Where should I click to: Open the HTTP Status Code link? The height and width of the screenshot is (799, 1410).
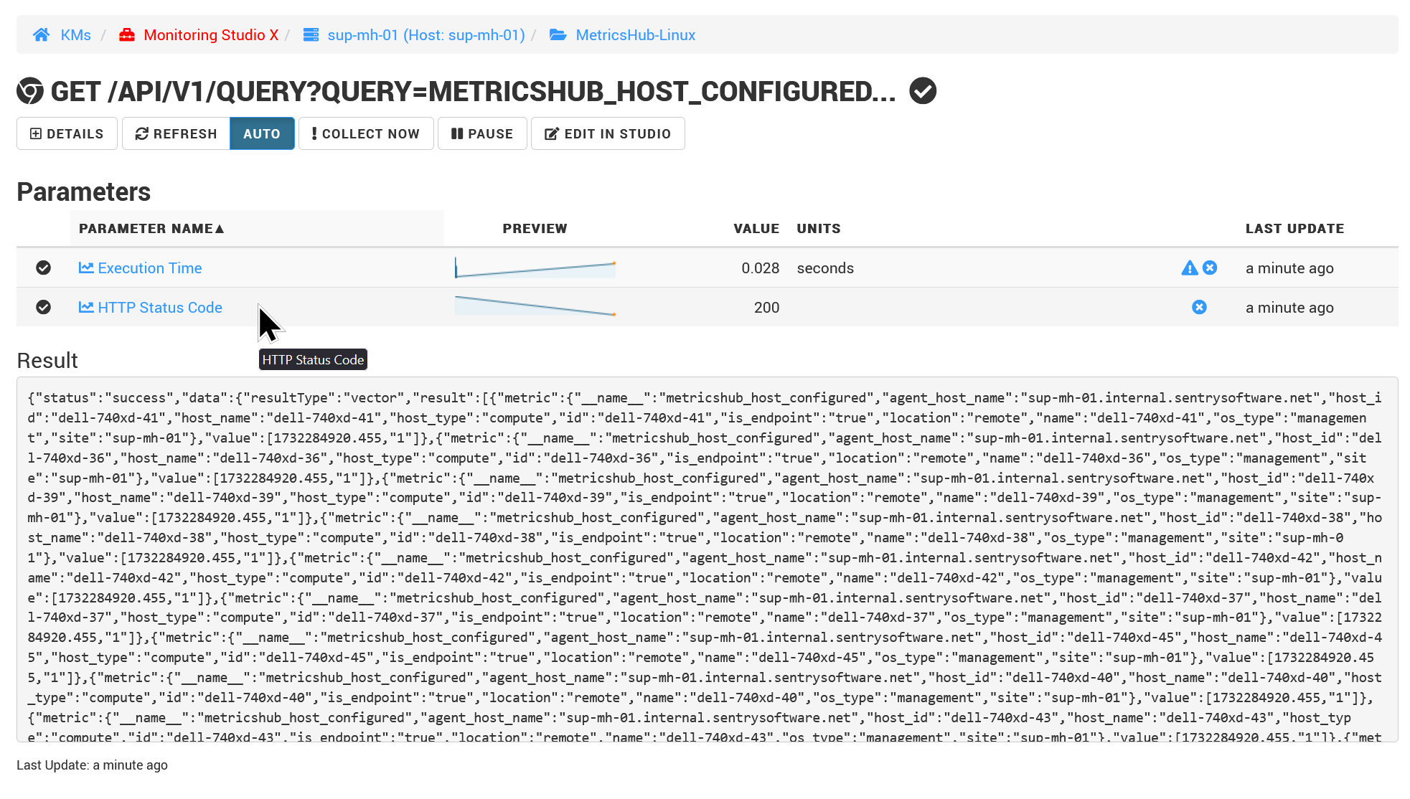point(159,308)
